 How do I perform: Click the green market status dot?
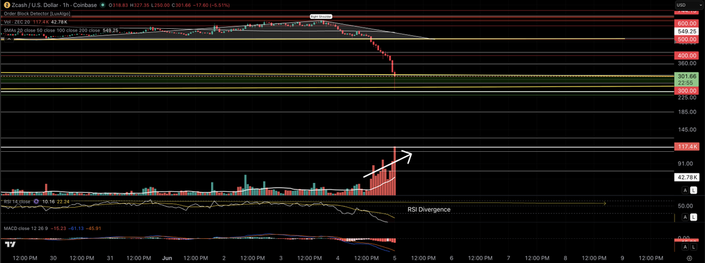102,5
